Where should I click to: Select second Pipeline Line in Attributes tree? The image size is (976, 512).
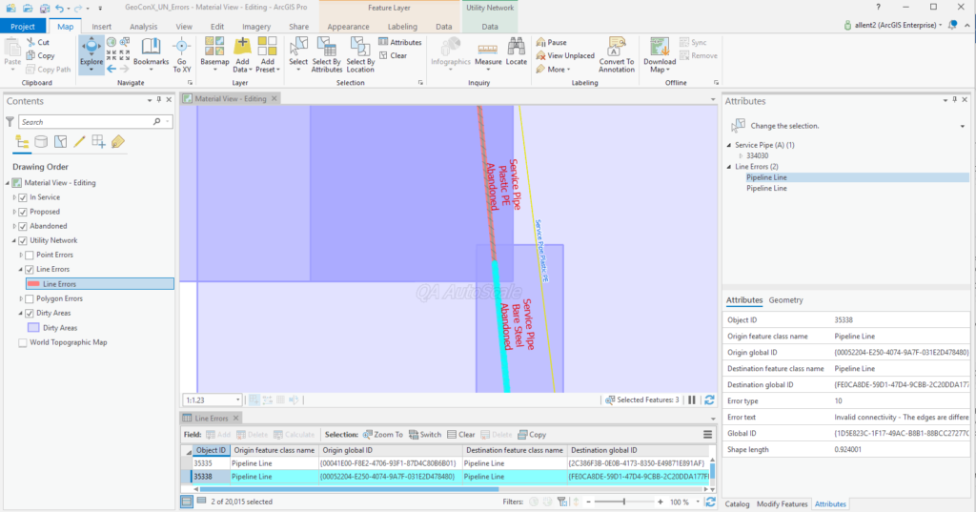pos(766,188)
